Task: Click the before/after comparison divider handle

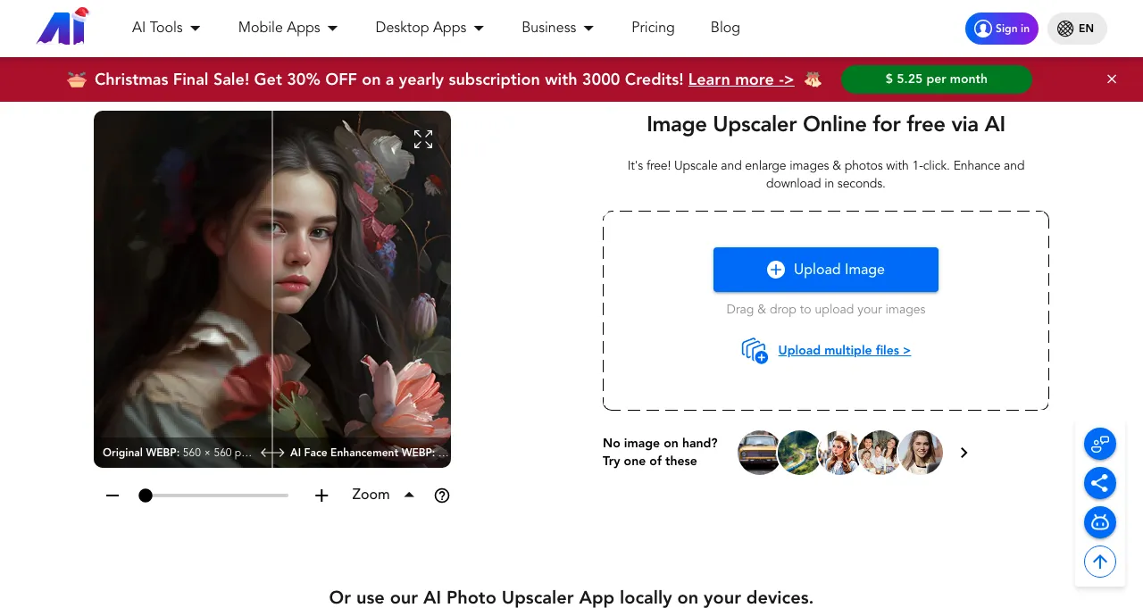Action: (272, 453)
